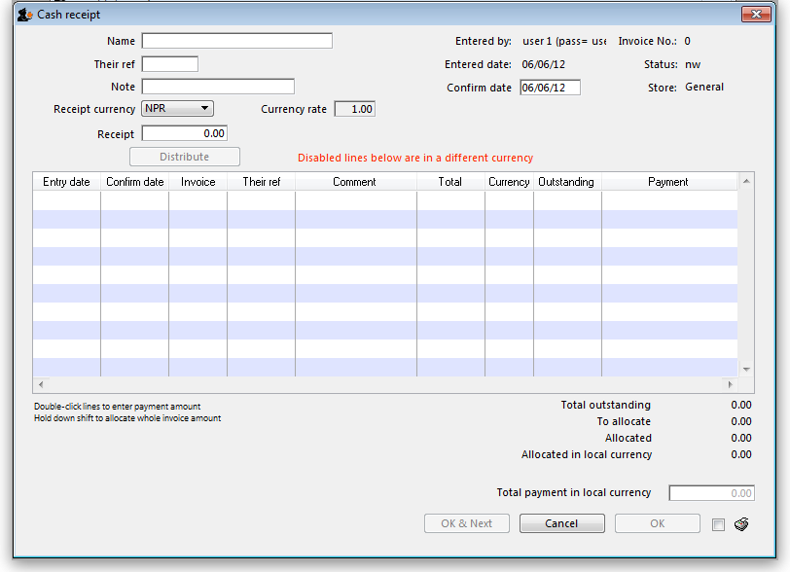
Task: Click the mSupply icon in title bar
Action: [25, 15]
